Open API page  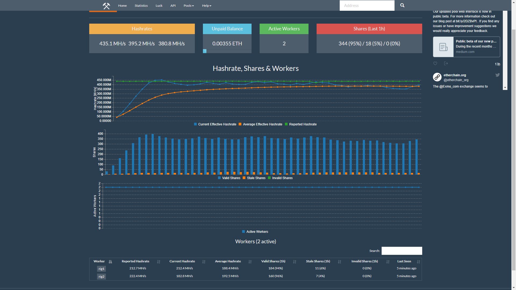pyautogui.click(x=173, y=6)
